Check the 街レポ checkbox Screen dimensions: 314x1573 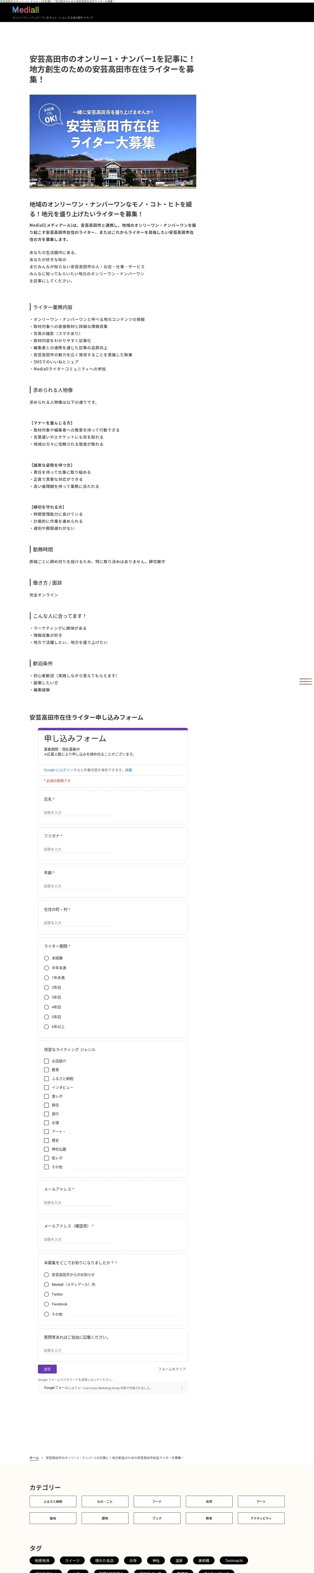(x=46, y=1158)
